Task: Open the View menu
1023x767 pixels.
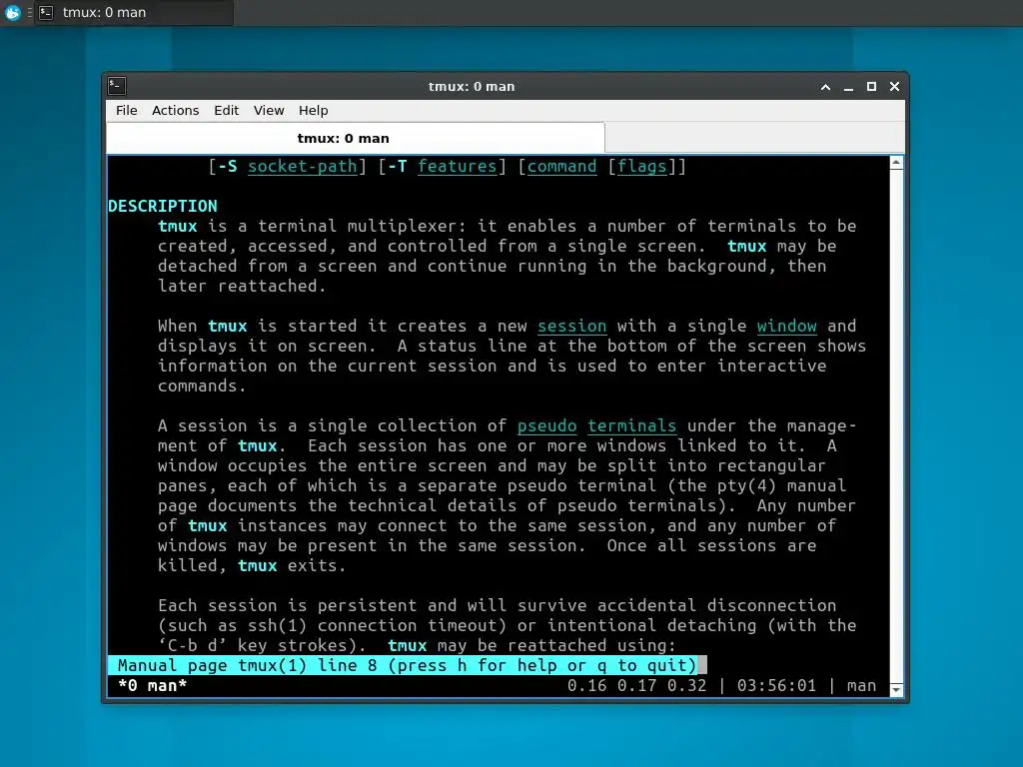Action: tap(269, 110)
